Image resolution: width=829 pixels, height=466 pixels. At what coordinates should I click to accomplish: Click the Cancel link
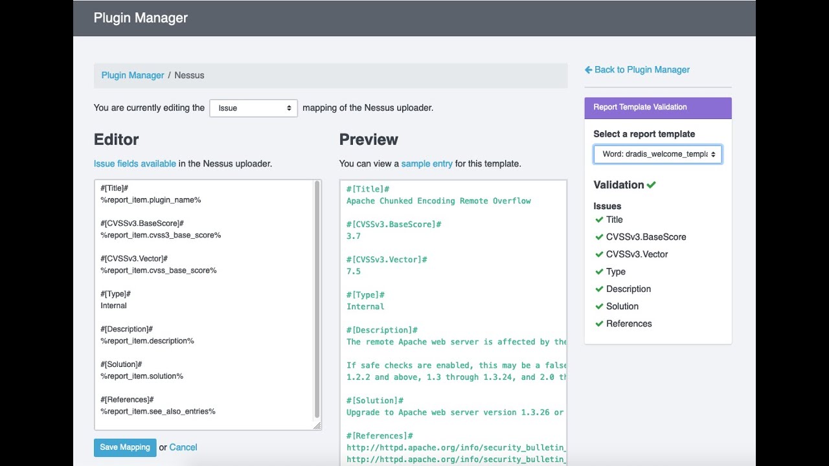[x=183, y=447]
